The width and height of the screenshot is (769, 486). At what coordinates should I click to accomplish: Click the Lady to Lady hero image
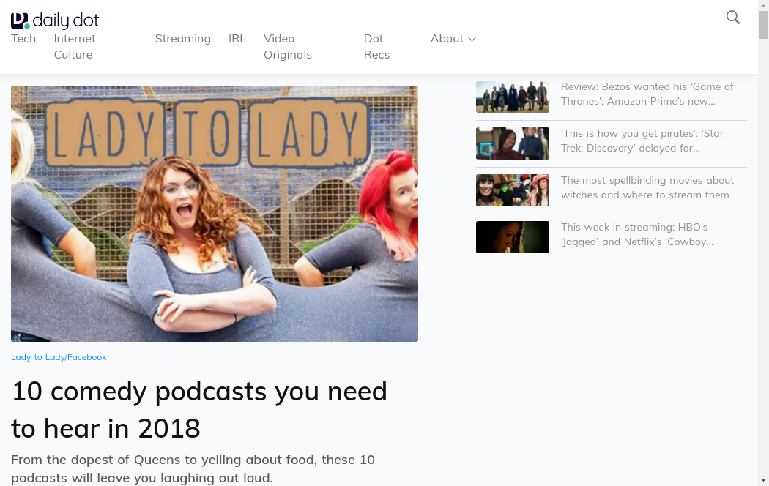point(215,214)
